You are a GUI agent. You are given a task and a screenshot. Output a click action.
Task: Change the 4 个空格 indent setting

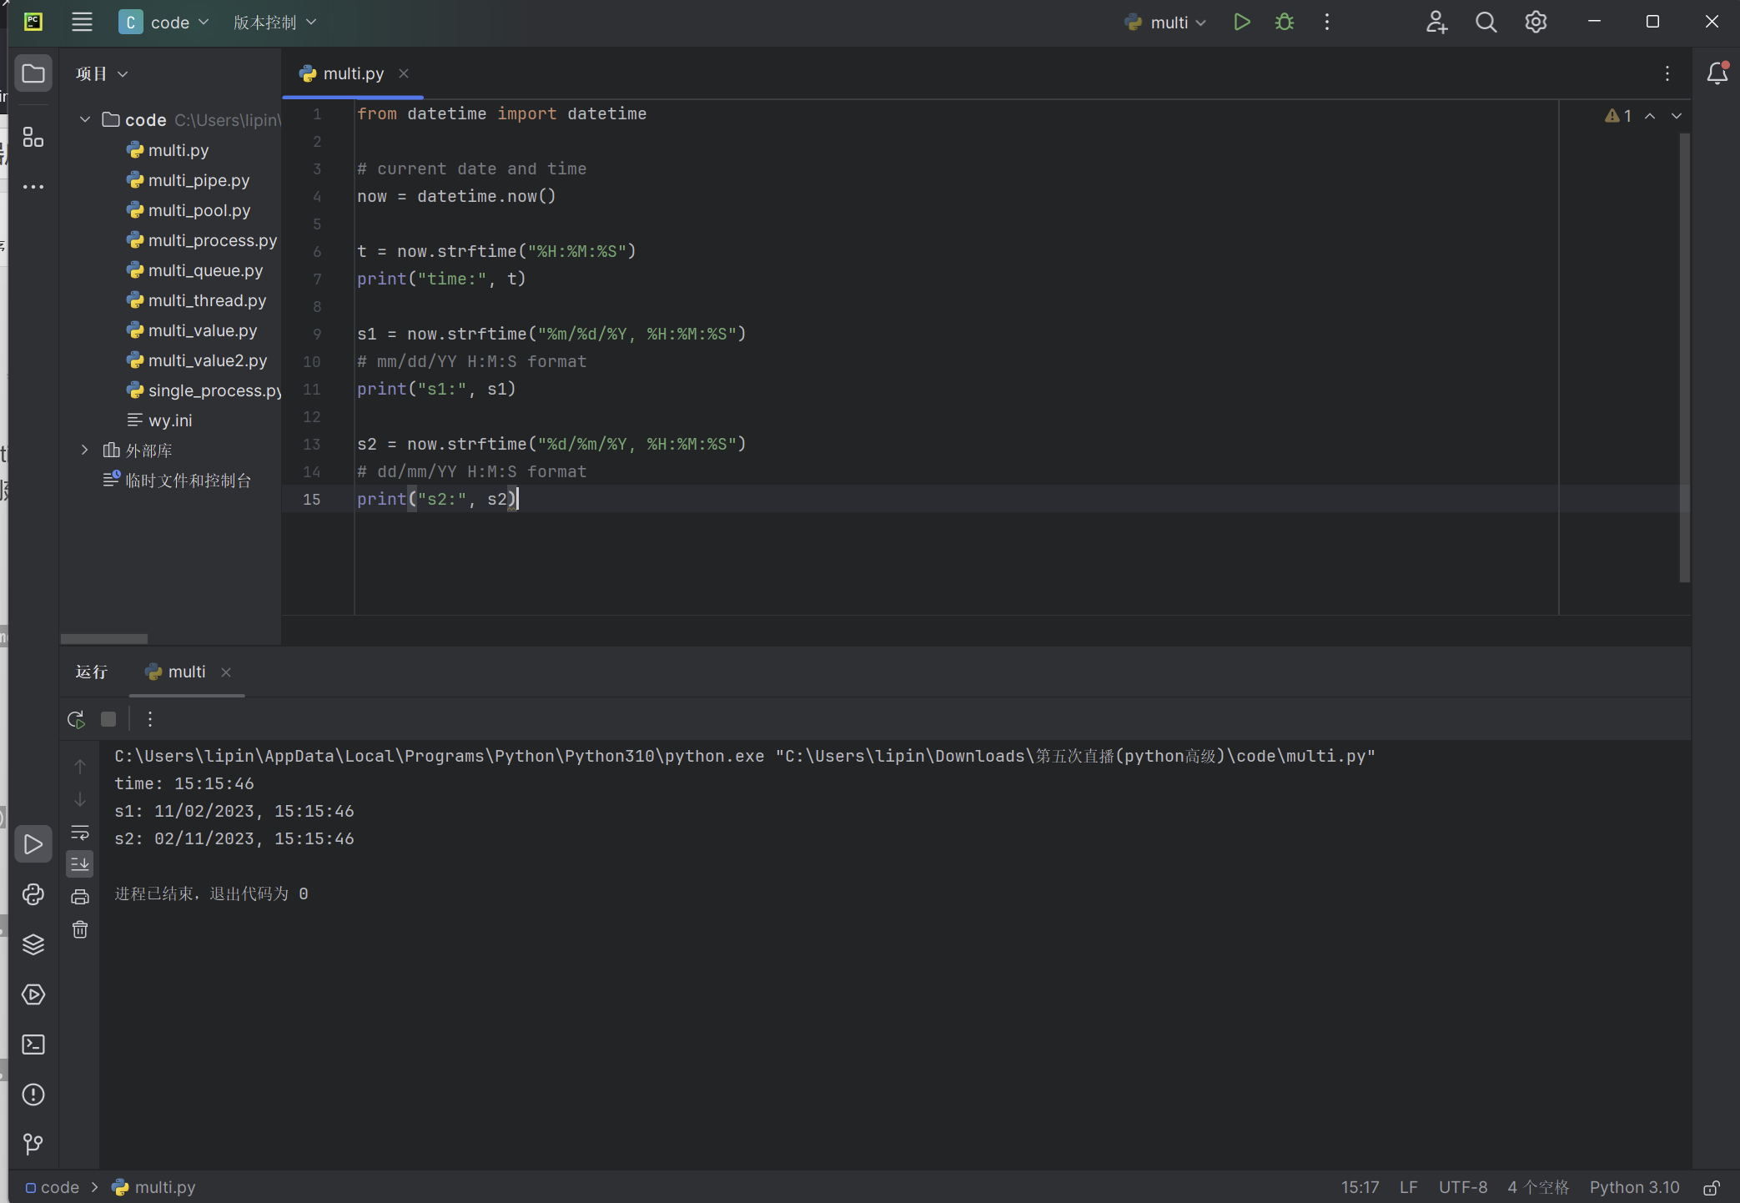click(x=1538, y=1187)
